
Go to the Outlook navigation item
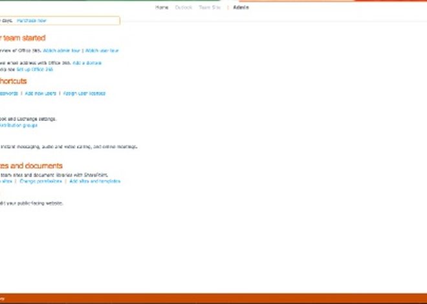(184, 7)
